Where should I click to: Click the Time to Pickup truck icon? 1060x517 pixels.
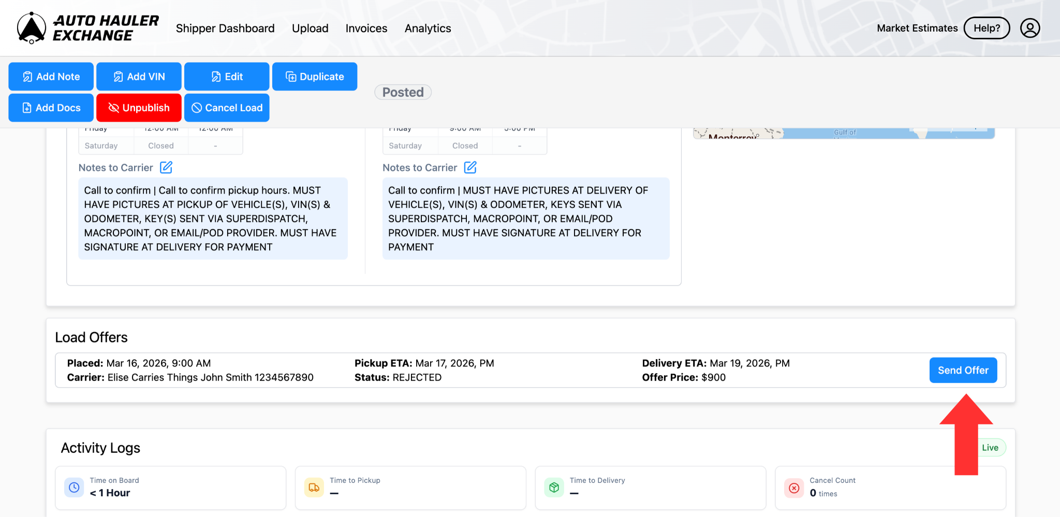click(x=314, y=488)
